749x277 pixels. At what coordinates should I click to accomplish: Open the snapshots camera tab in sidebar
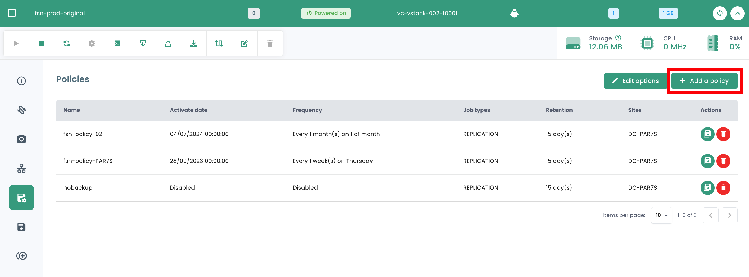pos(22,139)
